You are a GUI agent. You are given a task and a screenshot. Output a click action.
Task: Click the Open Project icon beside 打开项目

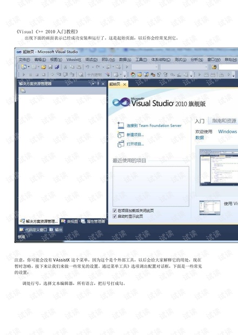pos(121,144)
